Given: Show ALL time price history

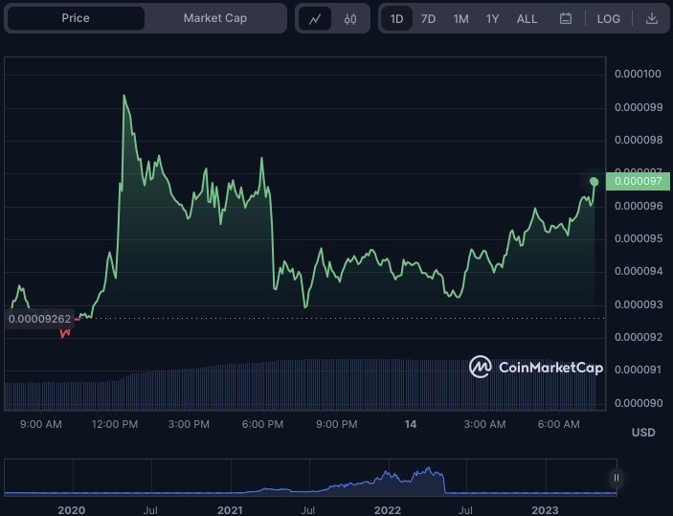Looking at the screenshot, I should 527,19.
